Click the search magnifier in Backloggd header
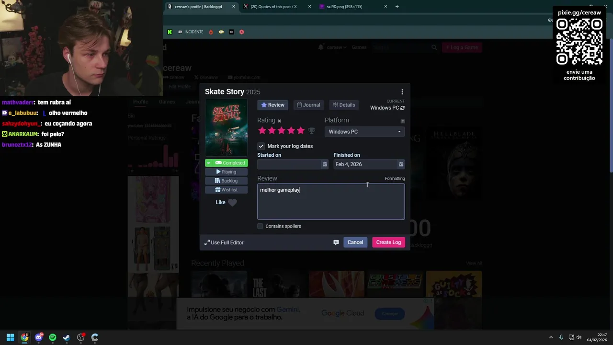The height and width of the screenshot is (345, 613). coord(434,47)
